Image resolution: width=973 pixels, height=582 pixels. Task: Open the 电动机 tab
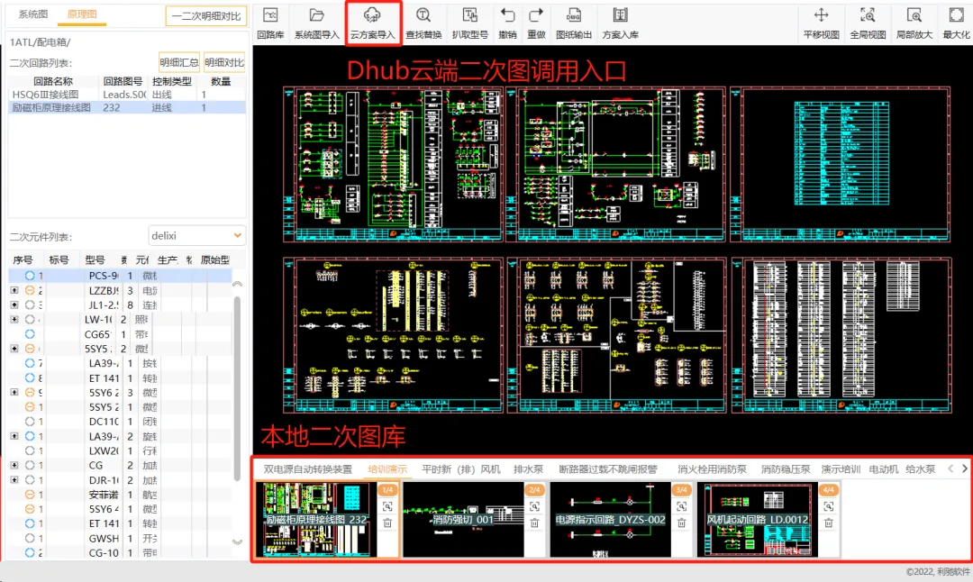(884, 469)
